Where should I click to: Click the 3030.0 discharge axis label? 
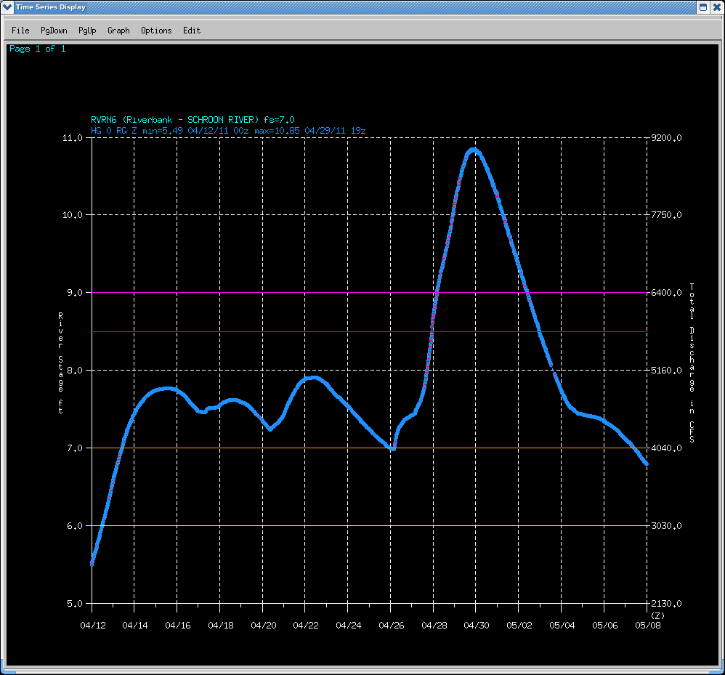click(666, 525)
